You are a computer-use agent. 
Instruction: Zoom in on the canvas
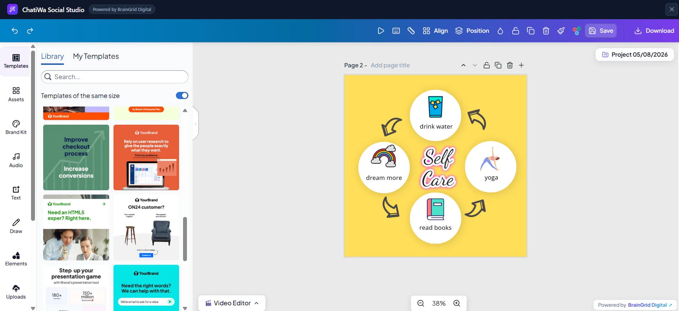click(x=457, y=303)
